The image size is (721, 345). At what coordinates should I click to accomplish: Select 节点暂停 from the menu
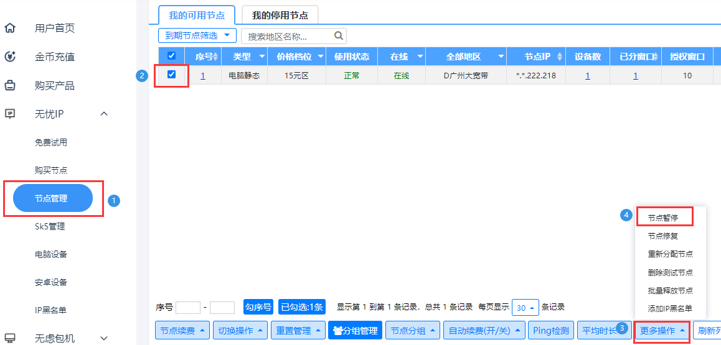tap(662, 218)
